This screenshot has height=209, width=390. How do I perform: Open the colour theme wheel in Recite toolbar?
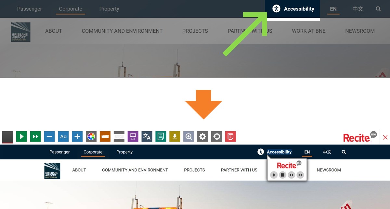91,137
